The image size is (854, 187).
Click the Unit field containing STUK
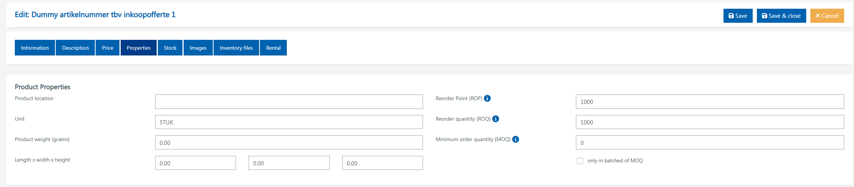289,122
